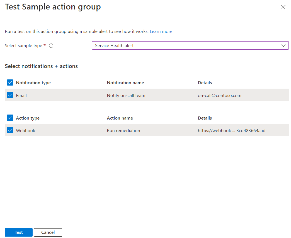
Task: Click the info icon beside Select sample type
Action: coord(51,46)
